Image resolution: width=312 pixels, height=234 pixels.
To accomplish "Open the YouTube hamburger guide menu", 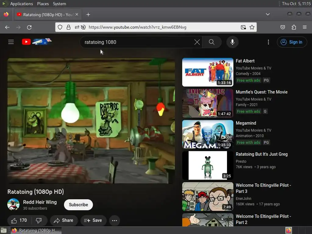I will [11, 42].
